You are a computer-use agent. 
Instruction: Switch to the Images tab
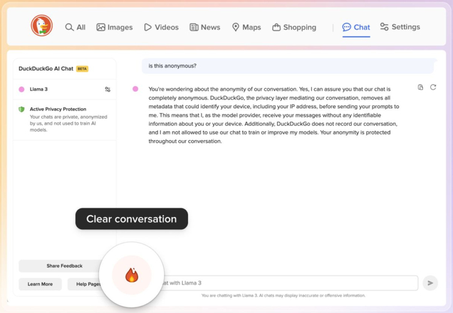[x=114, y=28]
